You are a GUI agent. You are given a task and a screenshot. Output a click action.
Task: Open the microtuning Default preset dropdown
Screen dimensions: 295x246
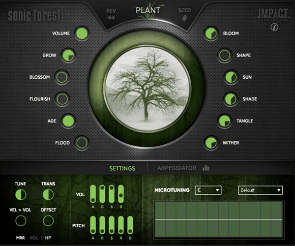260,190
